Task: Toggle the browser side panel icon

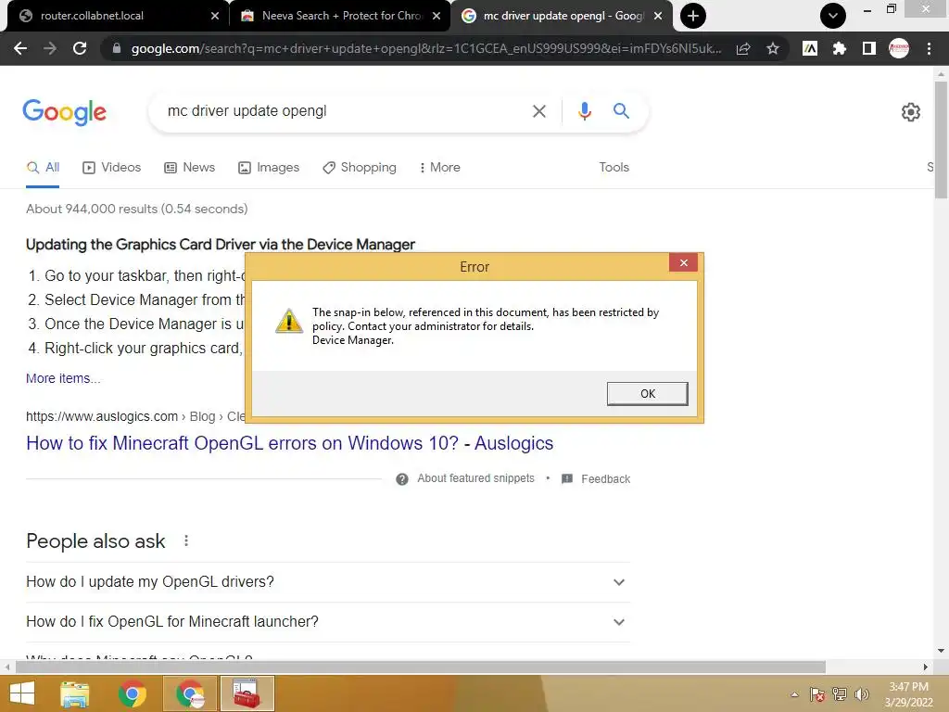Action: 869,48
